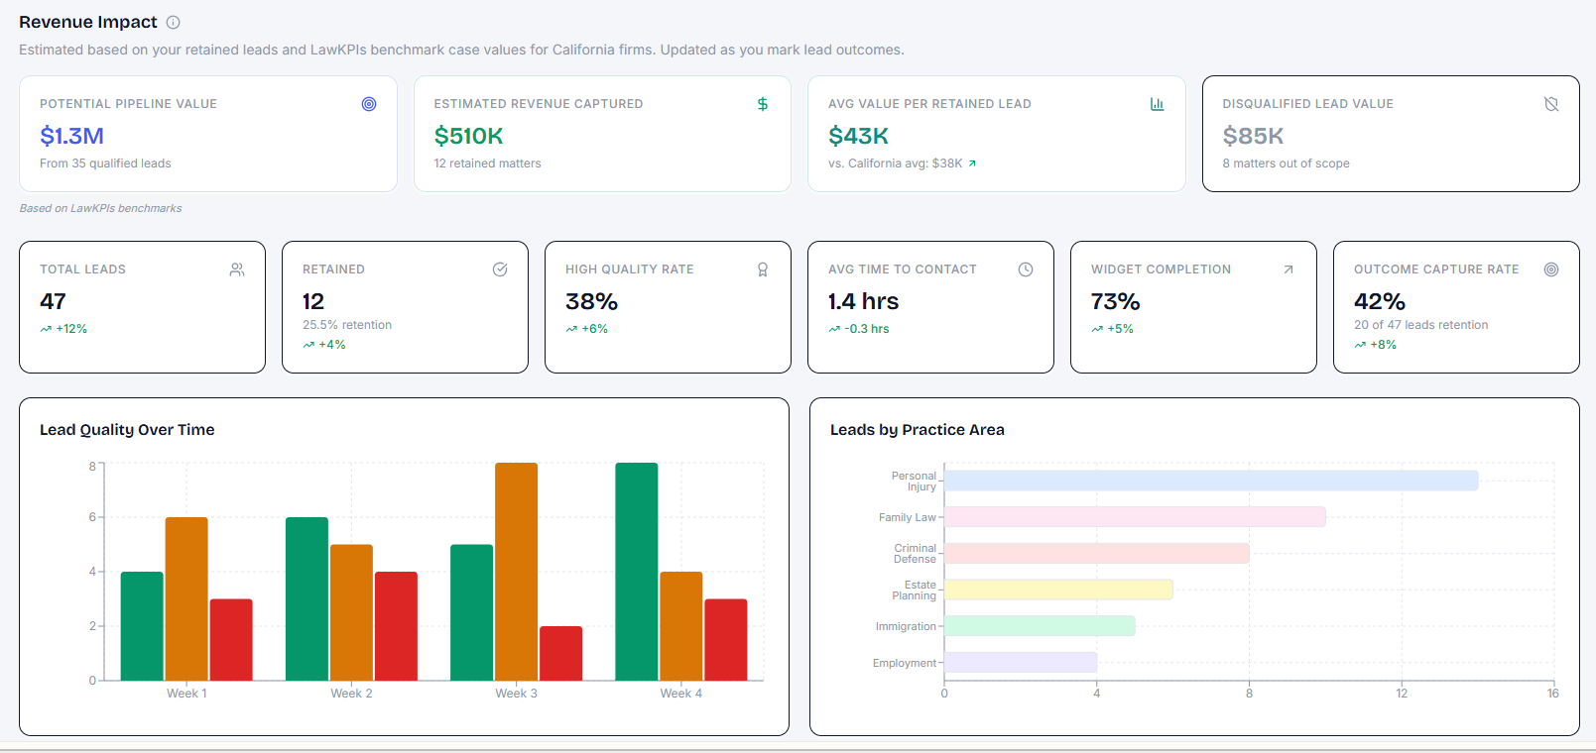Click the arrow icon in Widget Completion card
The height and width of the screenshot is (753, 1596).
pyautogui.click(x=1289, y=269)
